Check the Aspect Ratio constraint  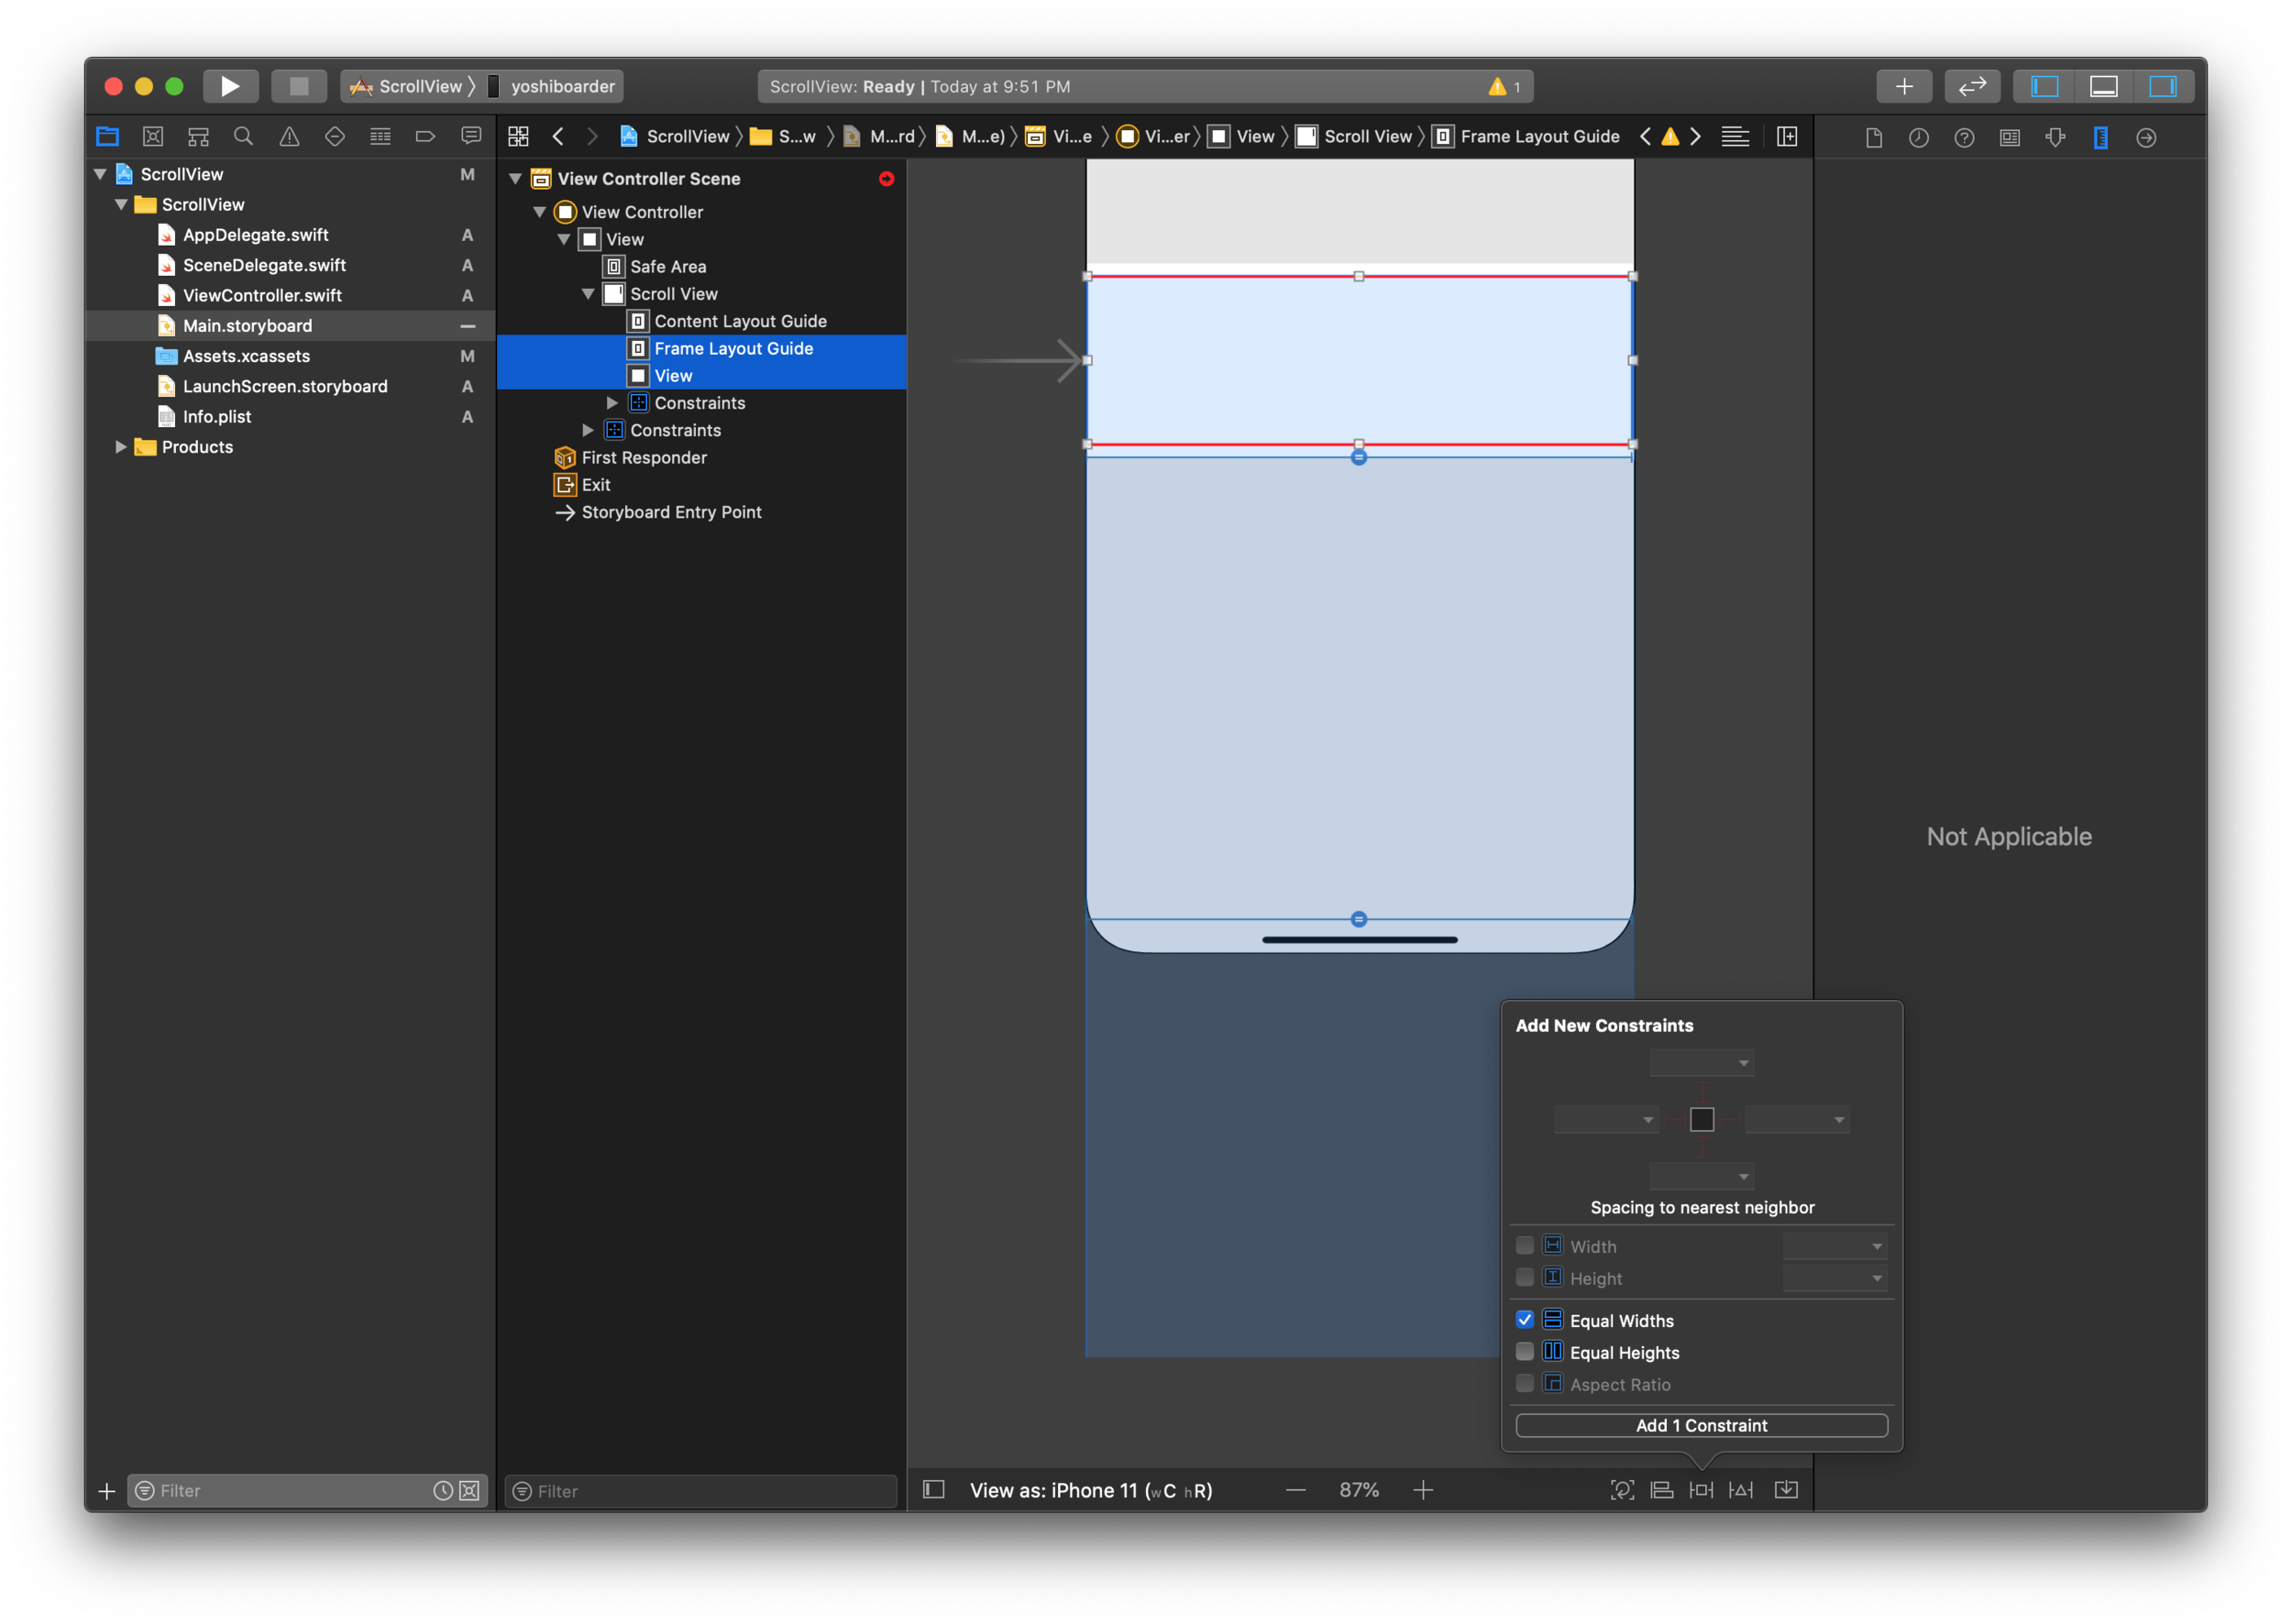(1525, 1384)
